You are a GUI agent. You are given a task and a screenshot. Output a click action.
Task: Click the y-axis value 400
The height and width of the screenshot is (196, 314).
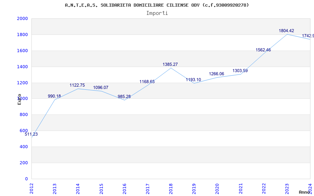(x=24, y=147)
